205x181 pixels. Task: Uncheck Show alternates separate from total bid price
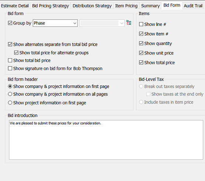pyautogui.click(x=10, y=44)
